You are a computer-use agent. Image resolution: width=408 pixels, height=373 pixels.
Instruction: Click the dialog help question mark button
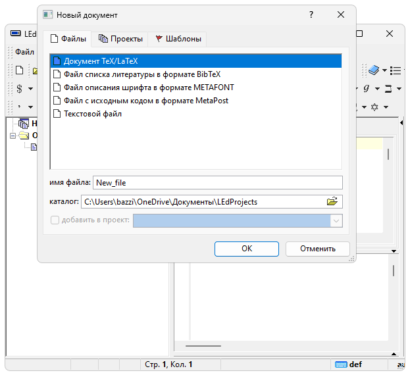coord(311,14)
